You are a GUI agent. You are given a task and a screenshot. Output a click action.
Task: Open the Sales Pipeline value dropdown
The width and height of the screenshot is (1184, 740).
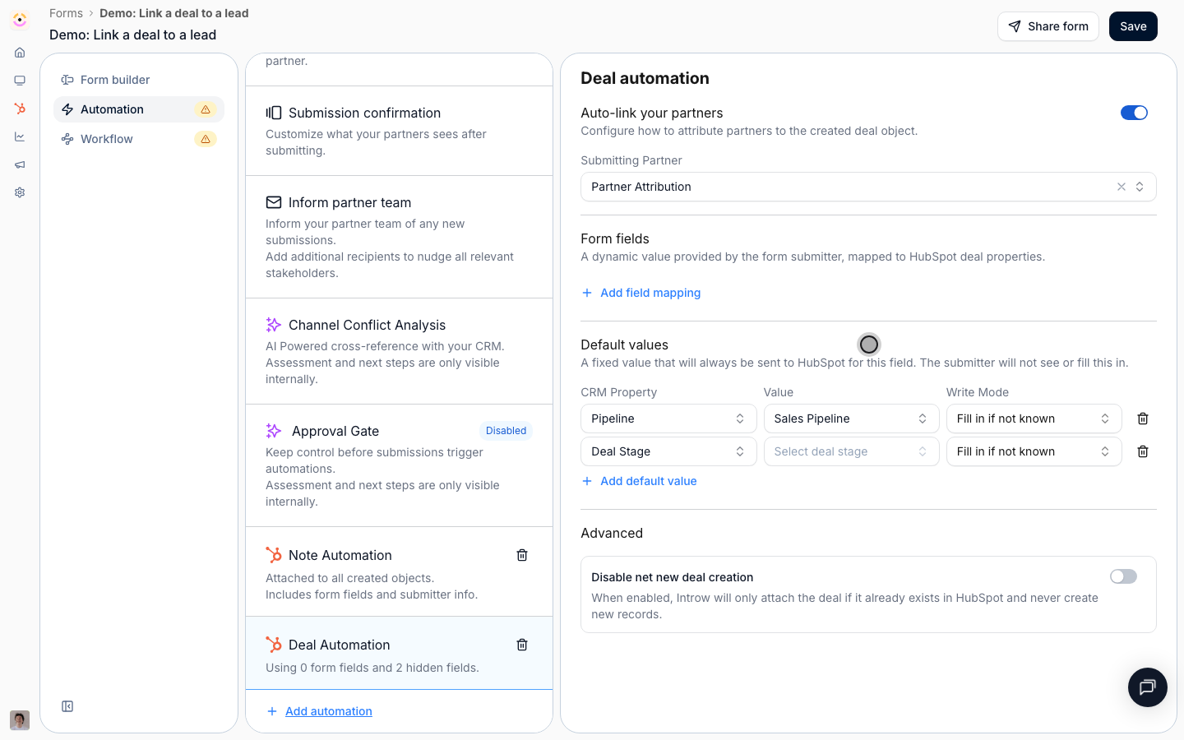point(851,419)
